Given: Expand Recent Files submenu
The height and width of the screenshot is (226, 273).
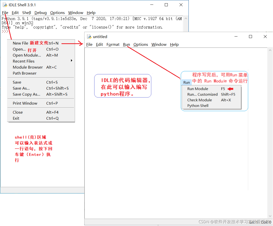Looking at the screenshot, I should (41, 61).
